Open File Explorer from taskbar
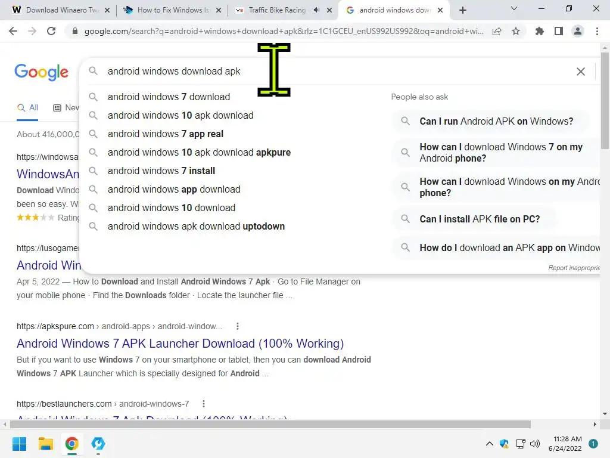Screen dimensions: 610x458 (x=45, y=444)
